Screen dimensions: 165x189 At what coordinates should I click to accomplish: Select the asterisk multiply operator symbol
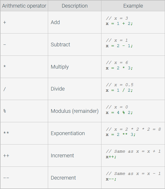pyautogui.click(x=5, y=66)
